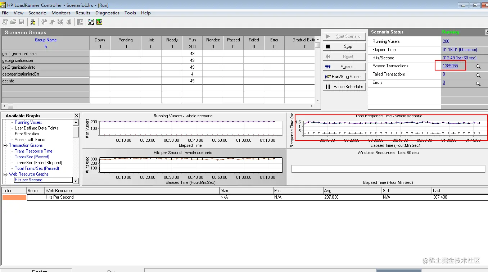This screenshot has height=272, width=488.
Task: Select Trans/Sec (Failed,Stopped) graph
Action: click(x=39, y=163)
